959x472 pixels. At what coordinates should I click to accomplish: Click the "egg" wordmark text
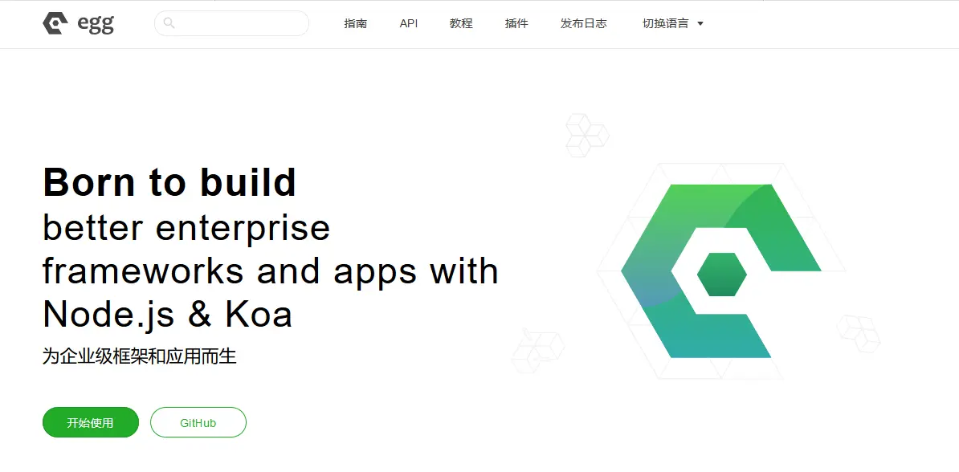click(96, 24)
